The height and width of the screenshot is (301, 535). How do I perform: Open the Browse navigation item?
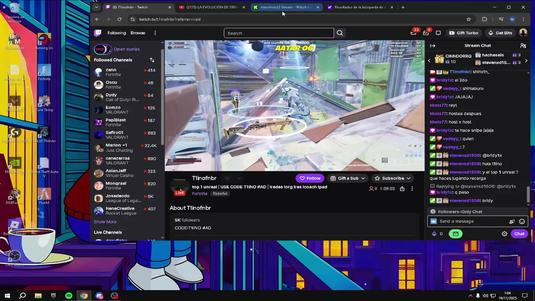pos(138,33)
